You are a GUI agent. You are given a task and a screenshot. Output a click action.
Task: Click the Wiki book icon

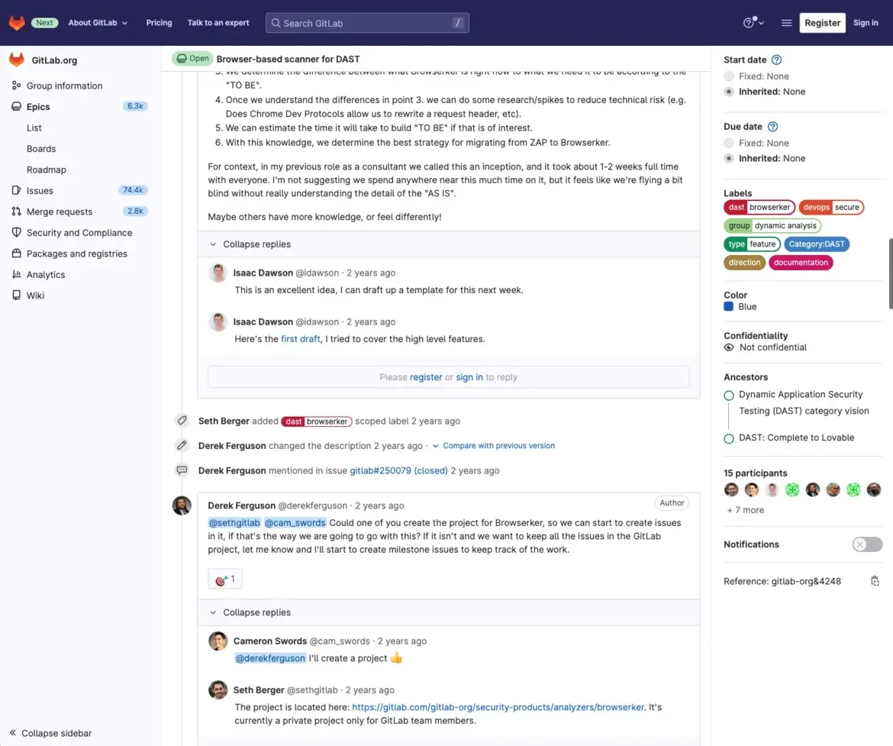tap(17, 295)
